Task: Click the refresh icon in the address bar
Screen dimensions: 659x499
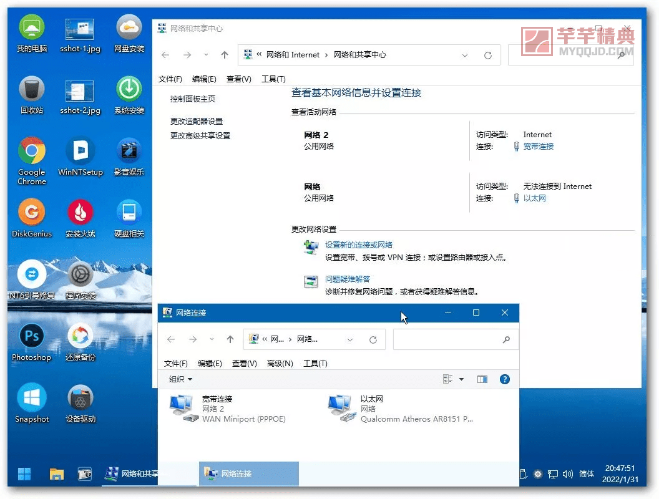Action: click(373, 339)
